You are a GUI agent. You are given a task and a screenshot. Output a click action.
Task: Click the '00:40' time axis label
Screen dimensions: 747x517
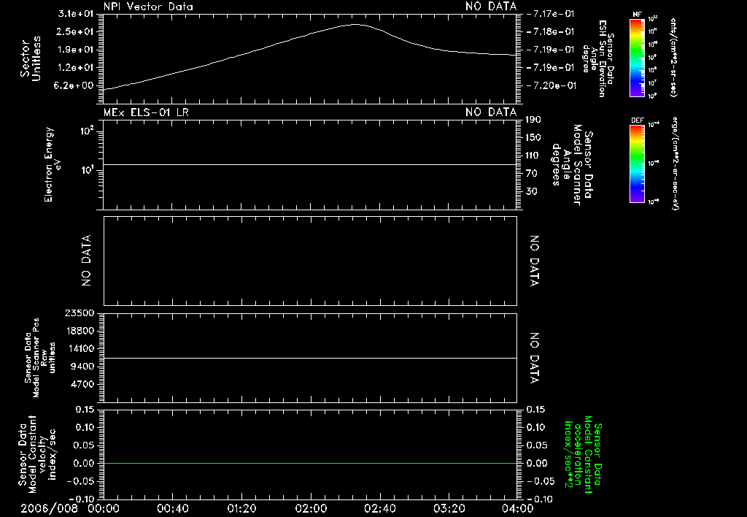pos(173,508)
